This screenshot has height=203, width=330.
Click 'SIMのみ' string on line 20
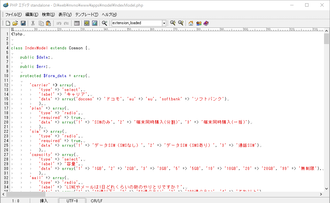coord(102,122)
